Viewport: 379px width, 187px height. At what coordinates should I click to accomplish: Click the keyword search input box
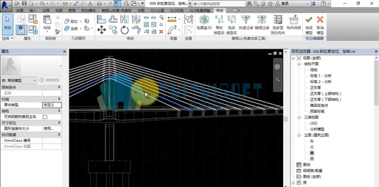point(218,4)
